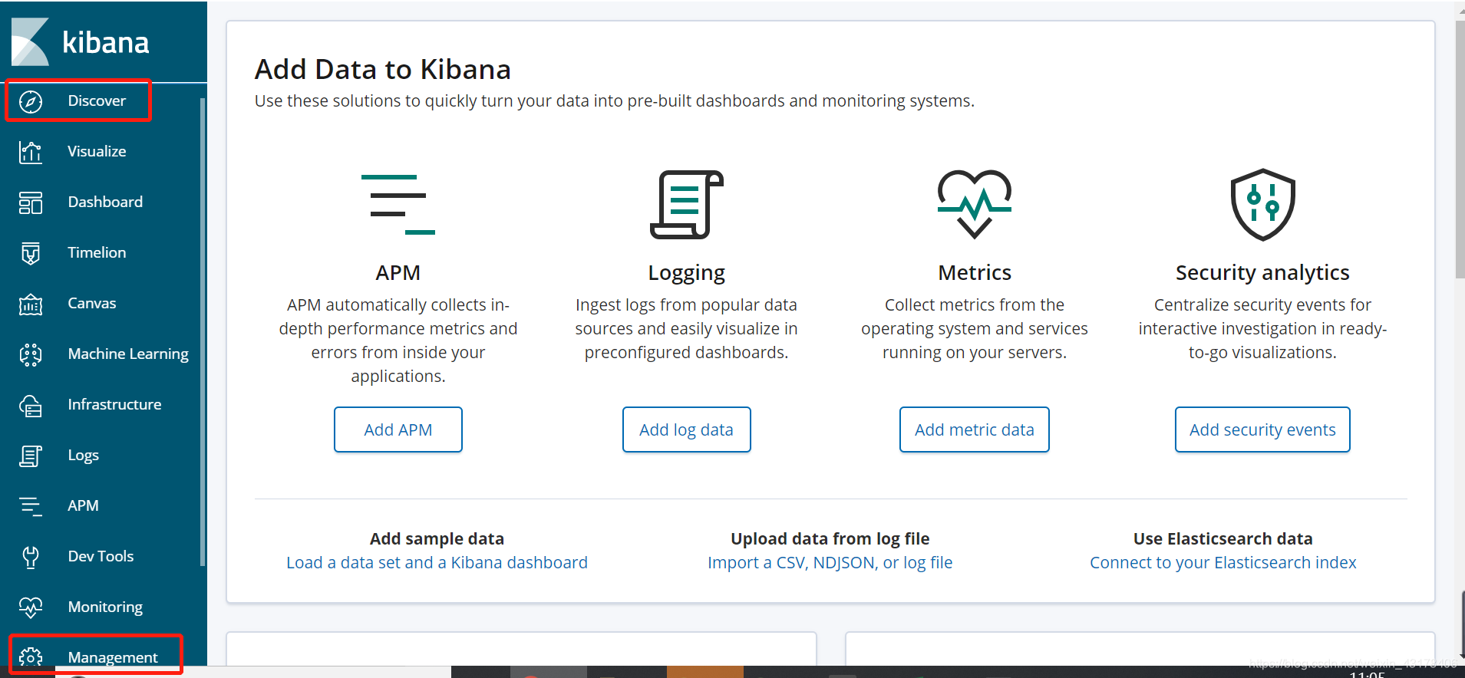This screenshot has width=1465, height=678.
Task: Click the Add metric data button
Action: click(975, 430)
